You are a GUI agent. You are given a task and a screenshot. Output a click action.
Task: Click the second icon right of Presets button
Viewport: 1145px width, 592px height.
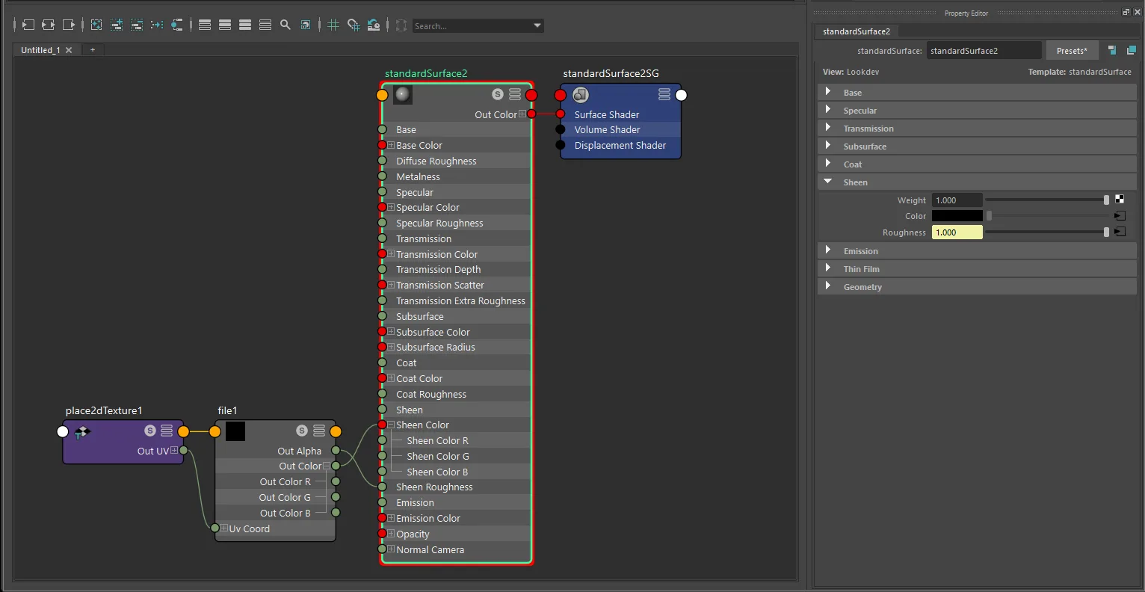[x=1131, y=50]
